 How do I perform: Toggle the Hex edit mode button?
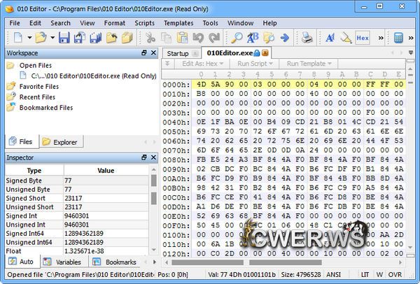(363, 38)
